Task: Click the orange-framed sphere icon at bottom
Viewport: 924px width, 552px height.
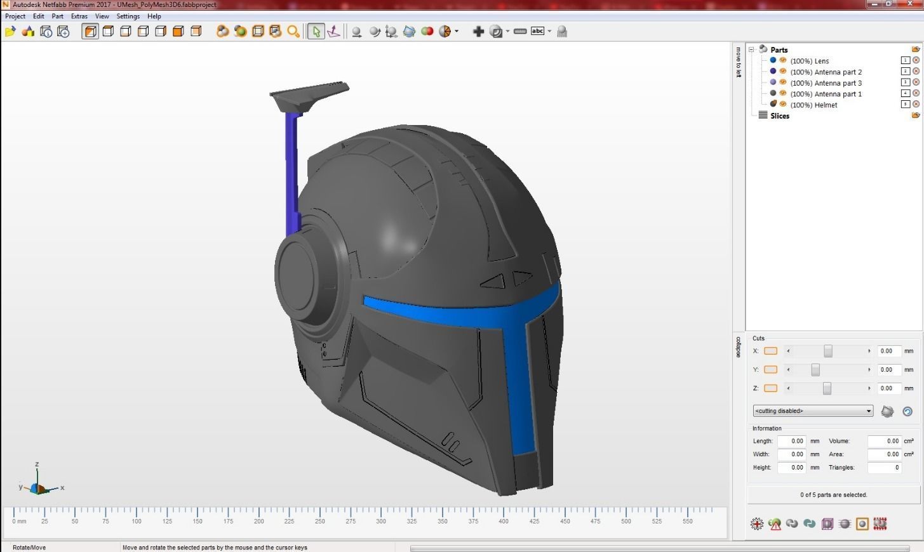Action: (862, 523)
